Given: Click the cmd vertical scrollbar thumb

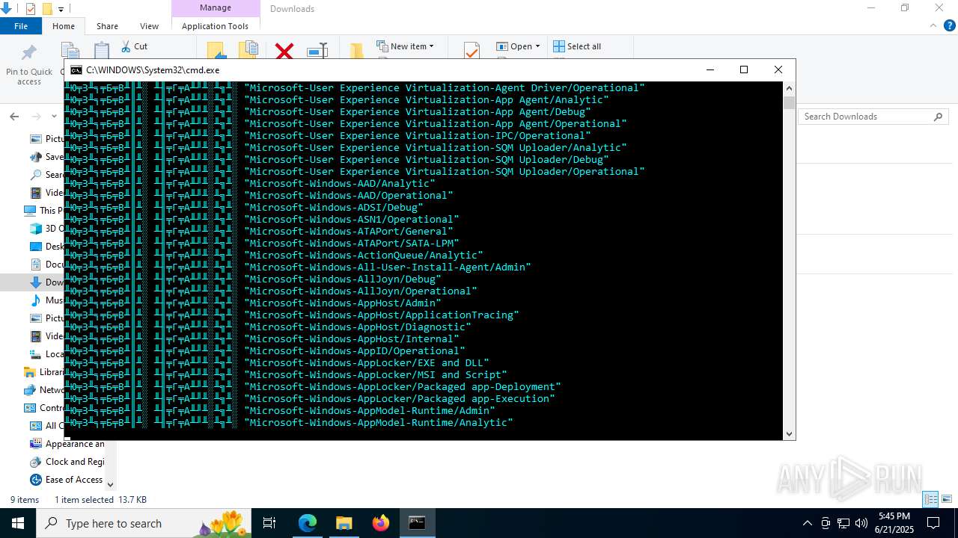Looking at the screenshot, I should coord(789,103).
